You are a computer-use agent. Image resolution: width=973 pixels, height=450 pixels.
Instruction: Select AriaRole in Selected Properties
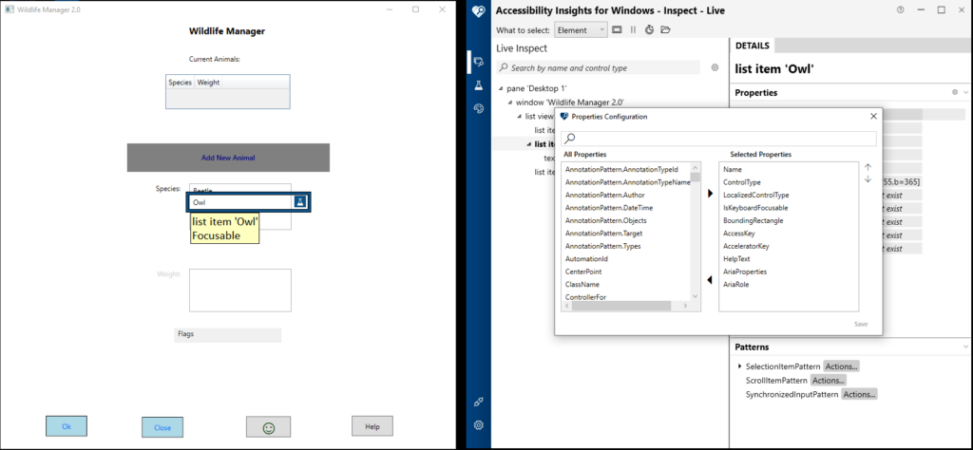736,285
